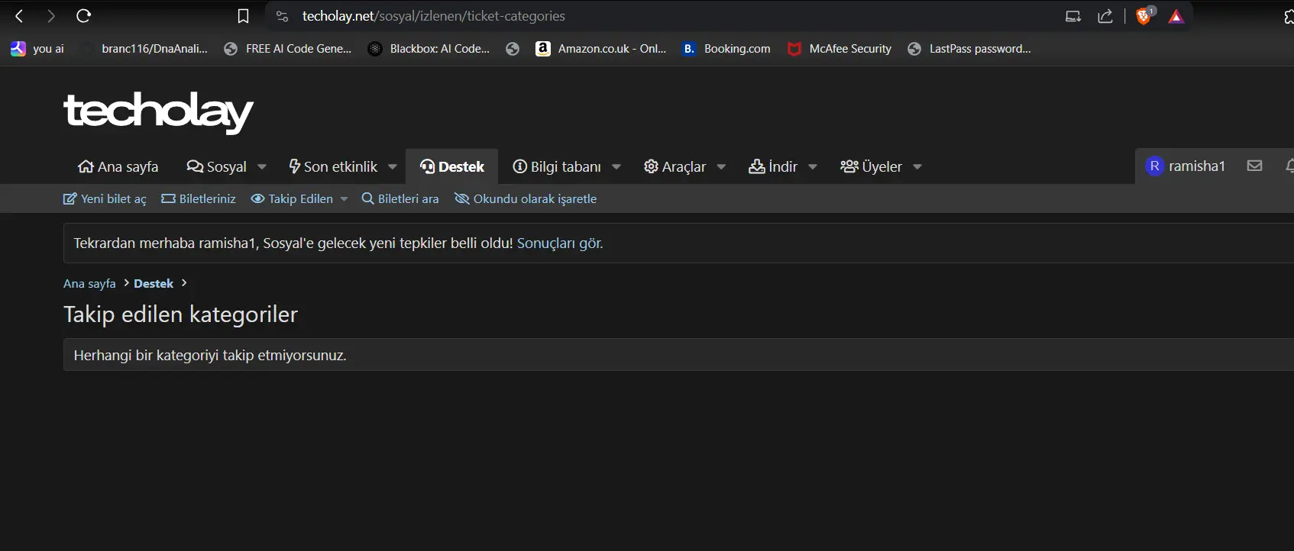
Task: Click Ana sayfa breadcrumb
Action: pos(89,283)
